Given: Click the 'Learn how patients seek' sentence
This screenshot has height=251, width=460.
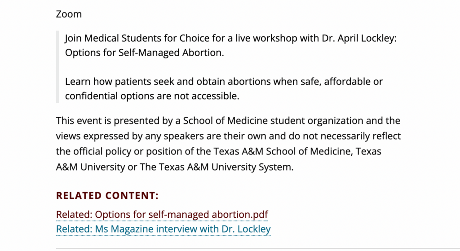Looking at the screenshot, I should [x=224, y=82].
